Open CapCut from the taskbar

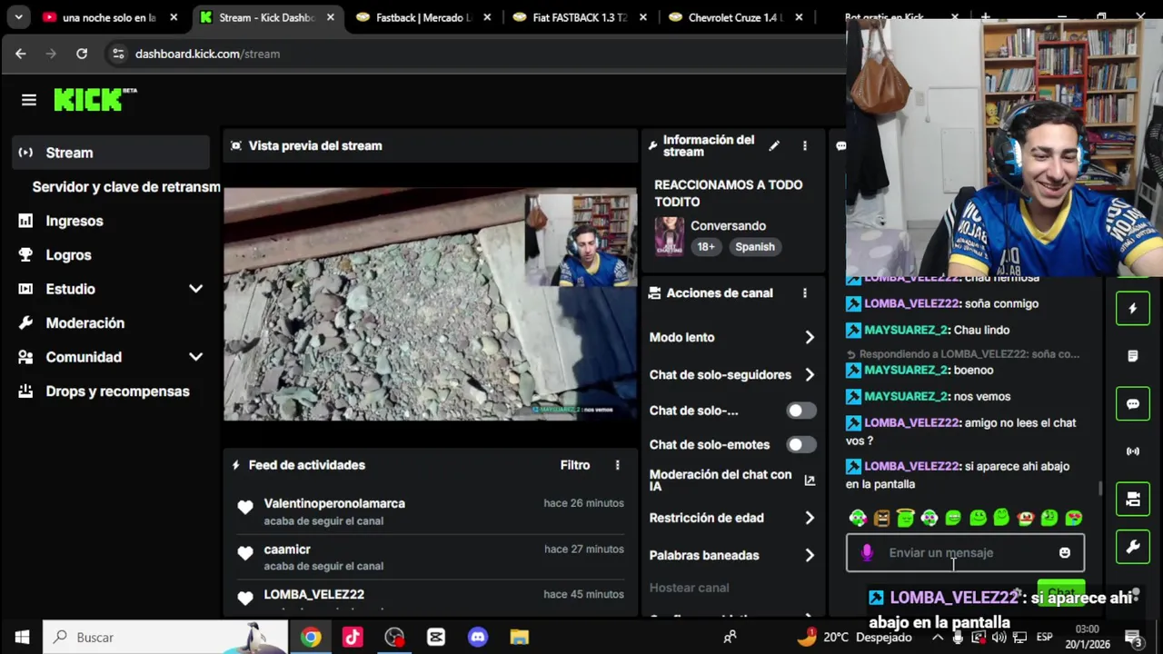(436, 637)
